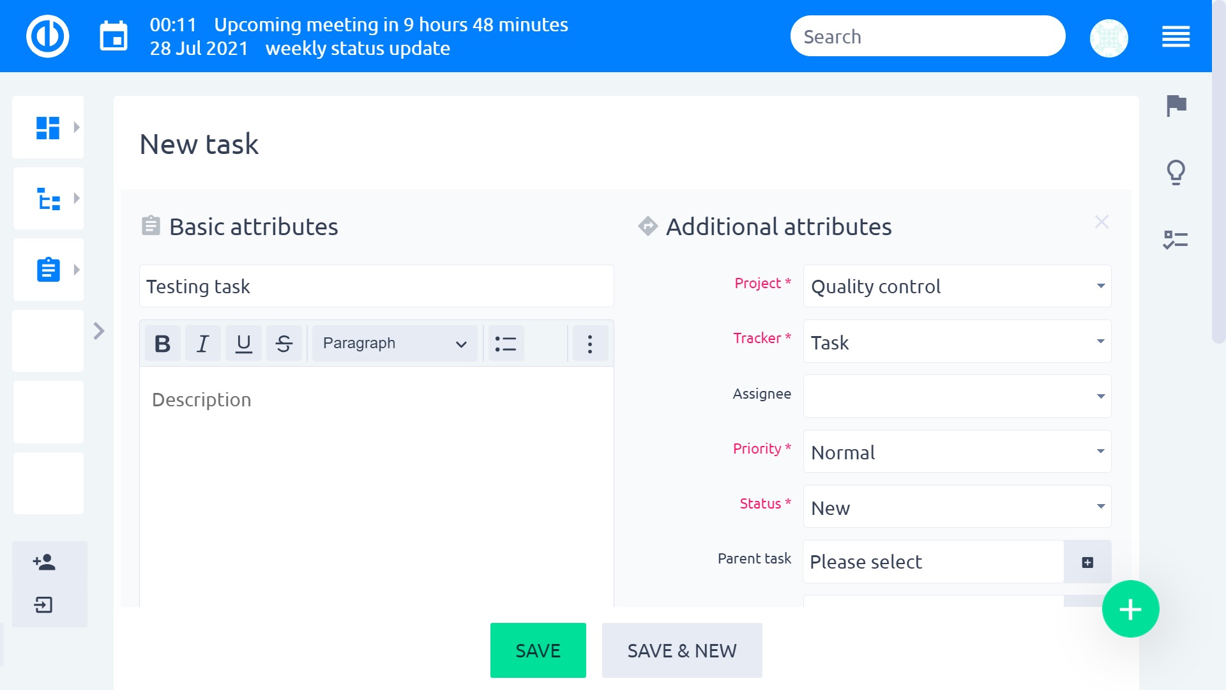Screen dimensions: 1226x690
Task: Open the dashboard sidebar icon
Action: [x=48, y=128]
